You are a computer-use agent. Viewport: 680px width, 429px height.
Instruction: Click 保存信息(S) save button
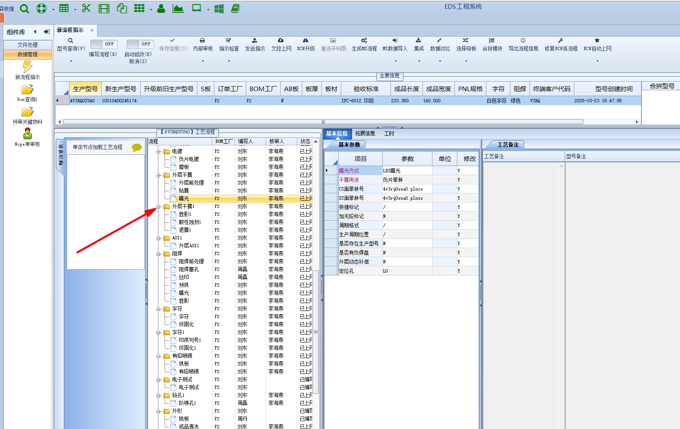click(x=173, y=45)
